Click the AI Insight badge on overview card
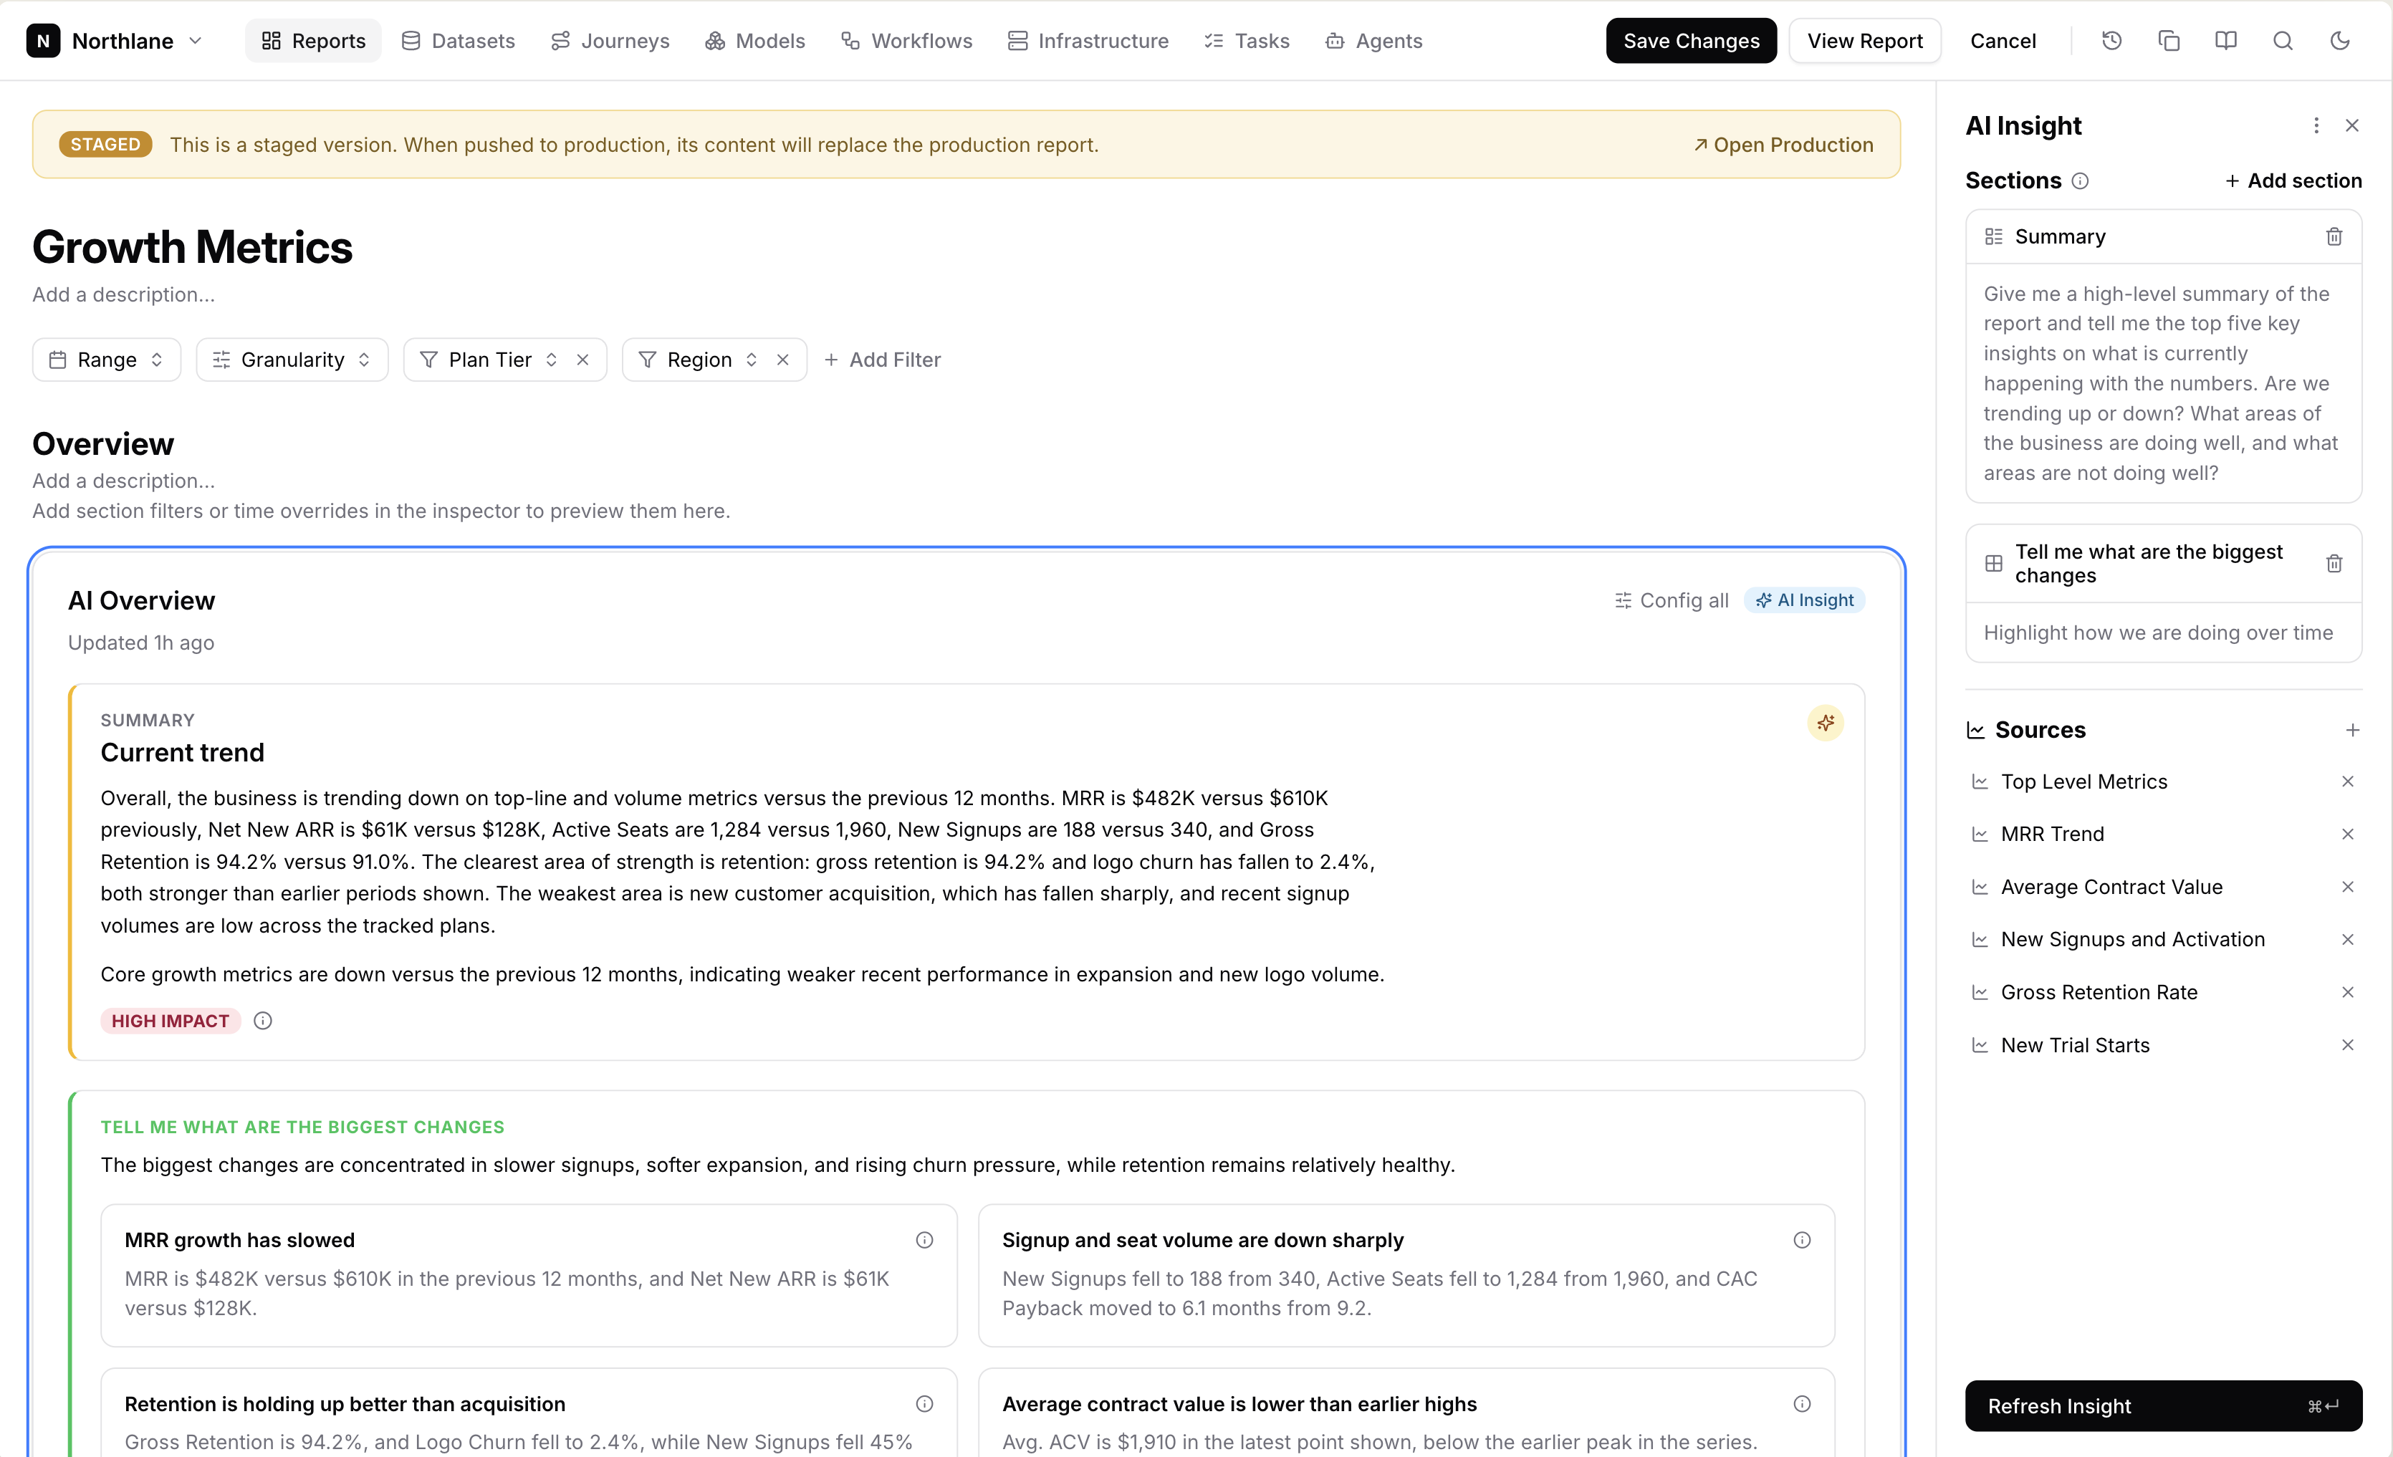The height and width of the screenshot is (1457, 2393). (1805, 601)
